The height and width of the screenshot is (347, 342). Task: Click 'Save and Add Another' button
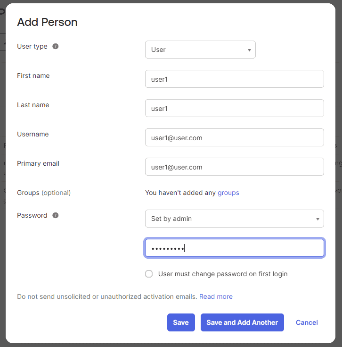coord(242,322)
